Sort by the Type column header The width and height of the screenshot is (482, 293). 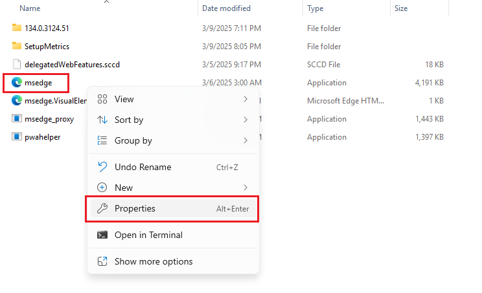point(315,8)
